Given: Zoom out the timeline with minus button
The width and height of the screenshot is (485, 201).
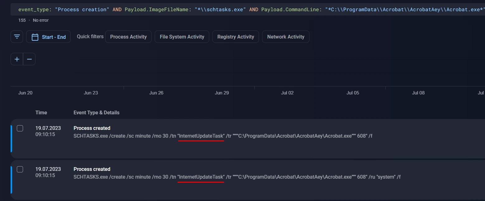Looking at the screenshot, I should (x=29, y=59).
